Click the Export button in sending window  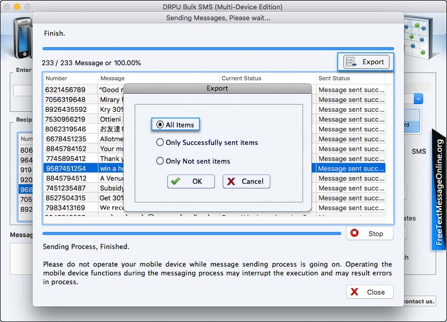click(x=366, y=62)
